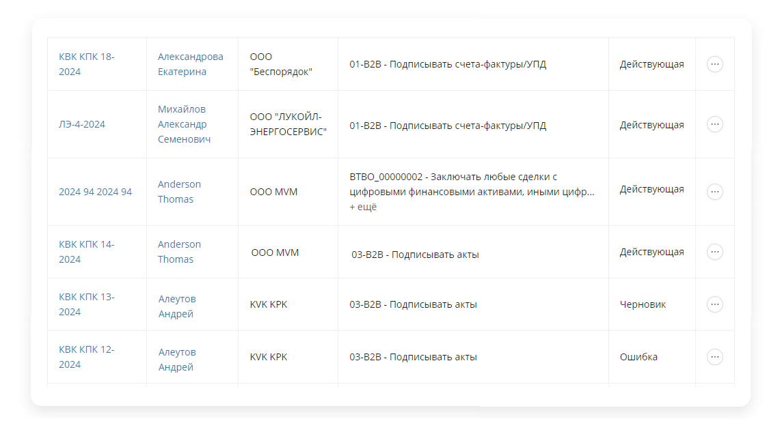This screenshot has width=782, height=434.
Task: Open the three-dot menu for ЛЭ-4-2024
Action: click(x=714, y=124)
